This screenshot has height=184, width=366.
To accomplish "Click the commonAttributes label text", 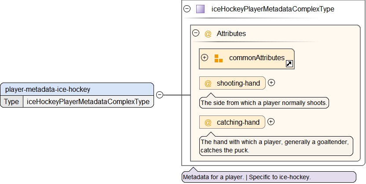I will (256, 58).
